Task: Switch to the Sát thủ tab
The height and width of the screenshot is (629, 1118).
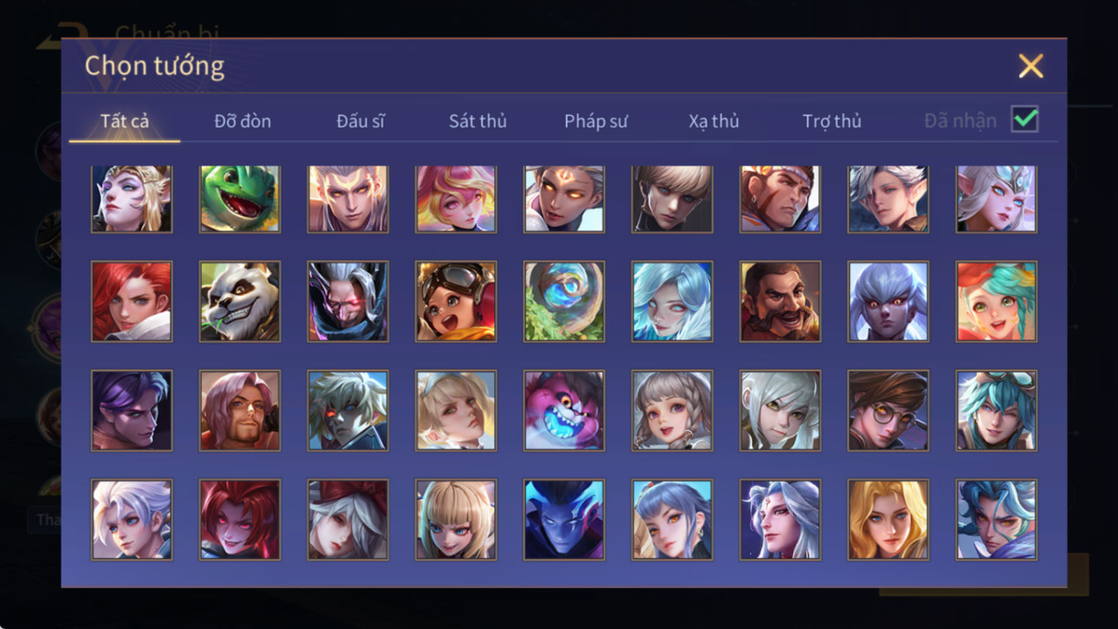Action: coord(478,121)
